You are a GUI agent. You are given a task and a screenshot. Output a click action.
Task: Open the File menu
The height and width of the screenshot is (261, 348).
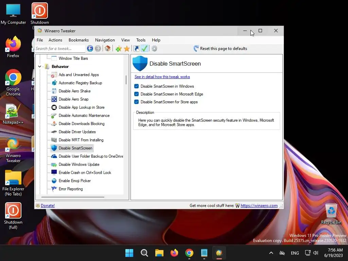click(x=40, y=40)
